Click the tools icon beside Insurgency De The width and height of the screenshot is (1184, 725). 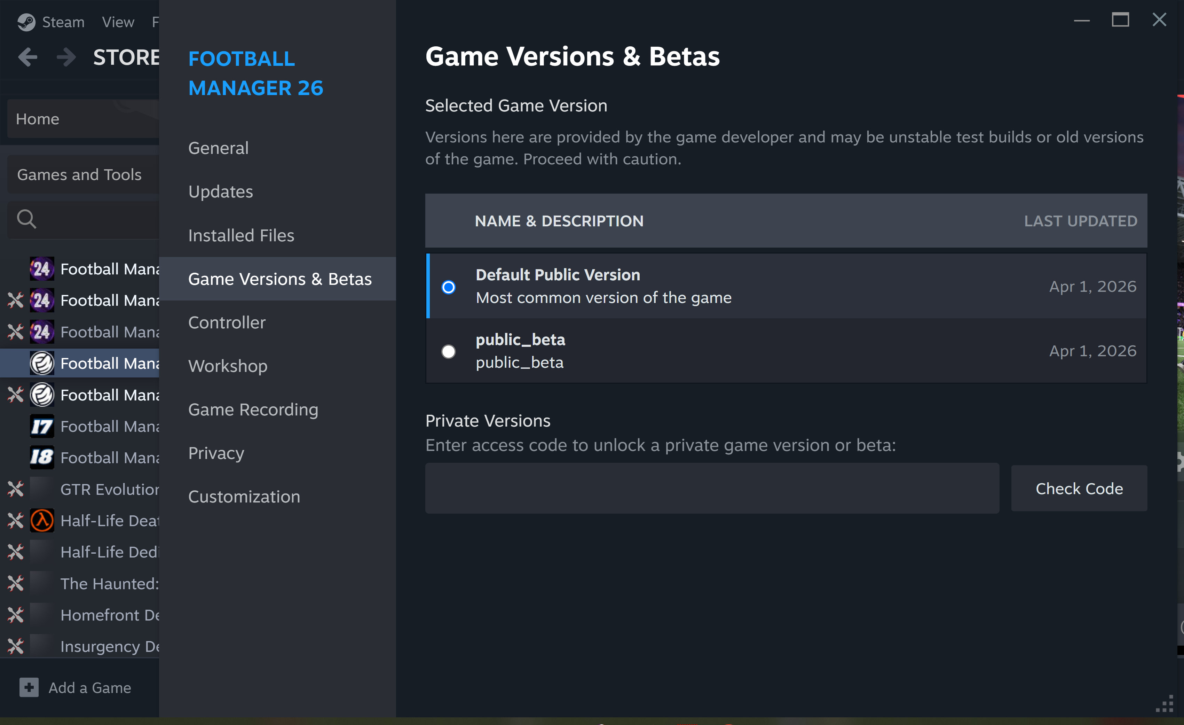pos(15,647)
